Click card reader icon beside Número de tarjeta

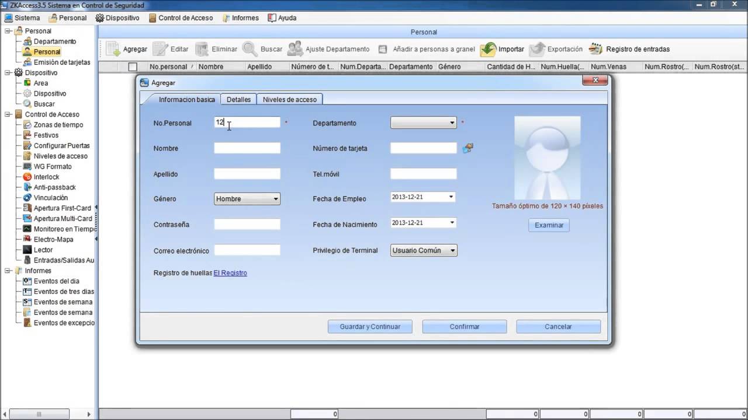coord(467,148)
